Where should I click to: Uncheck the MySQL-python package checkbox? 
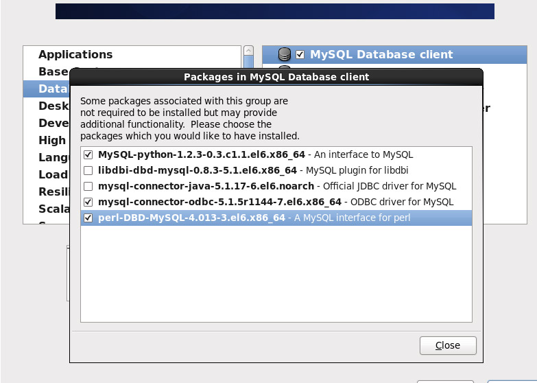[88, 154]
